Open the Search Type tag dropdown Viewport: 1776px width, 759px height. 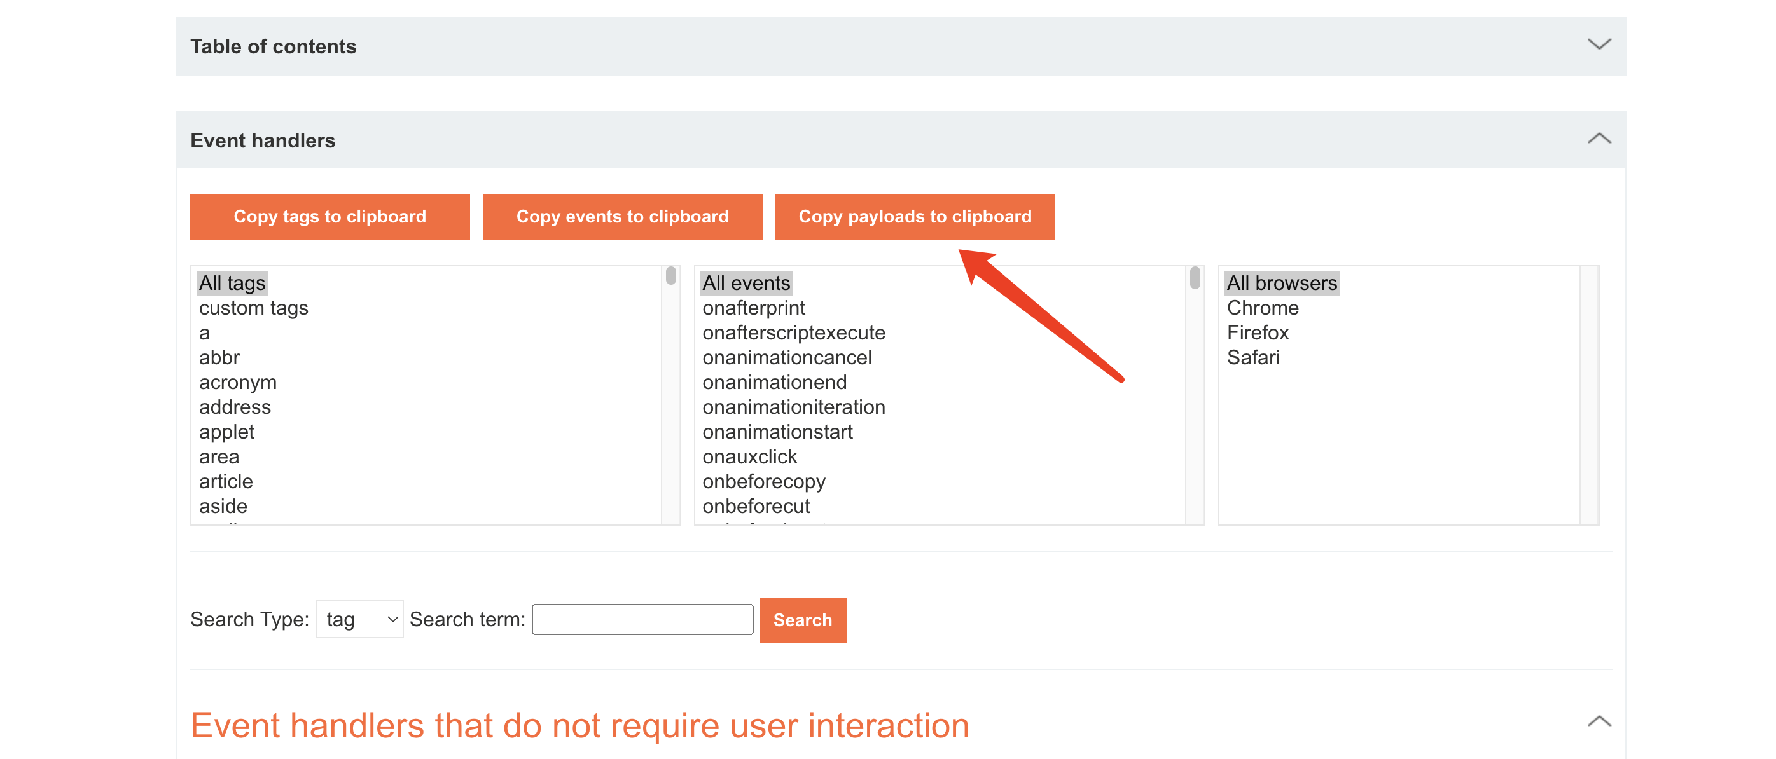coord(359,619)
